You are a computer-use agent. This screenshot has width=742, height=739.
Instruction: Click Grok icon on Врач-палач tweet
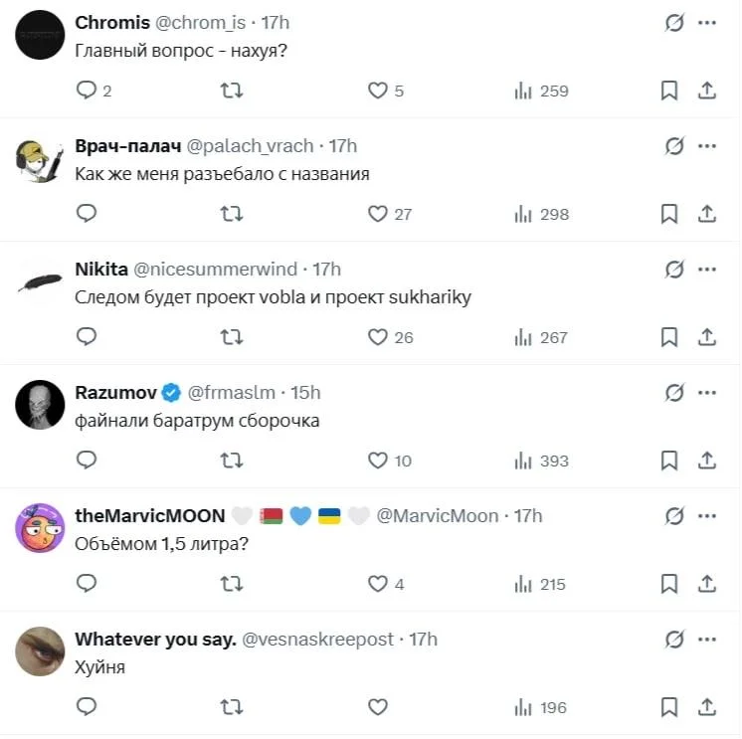click(674, 145)
